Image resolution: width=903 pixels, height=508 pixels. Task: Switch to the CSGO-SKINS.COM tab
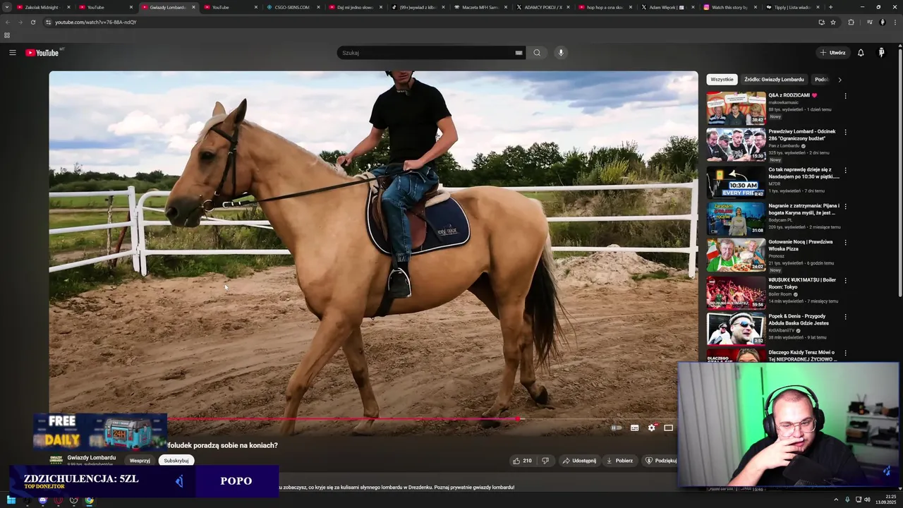click(293, 7)
